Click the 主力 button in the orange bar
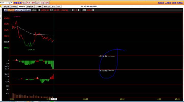Screen dimensions: 184x102 (x=38, y=3)
